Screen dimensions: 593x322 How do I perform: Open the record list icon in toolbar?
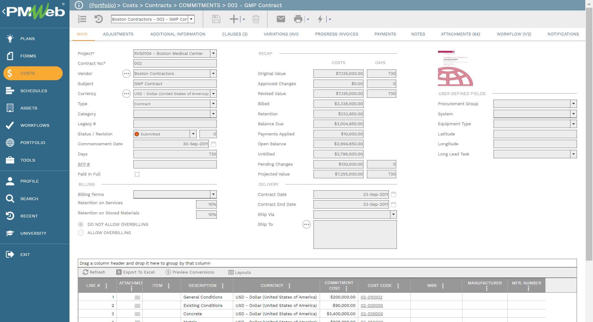coord(82,19)
